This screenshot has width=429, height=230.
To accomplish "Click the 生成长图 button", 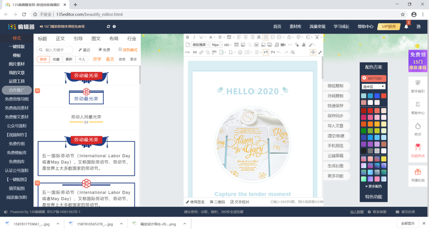I will coord(335,166).
